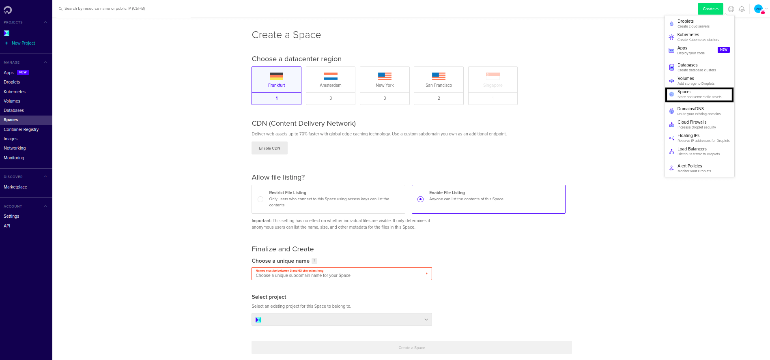Viewport: 770px width, 360px height.
Task: Open Networking in sidebar
Action: coord(15,148)
